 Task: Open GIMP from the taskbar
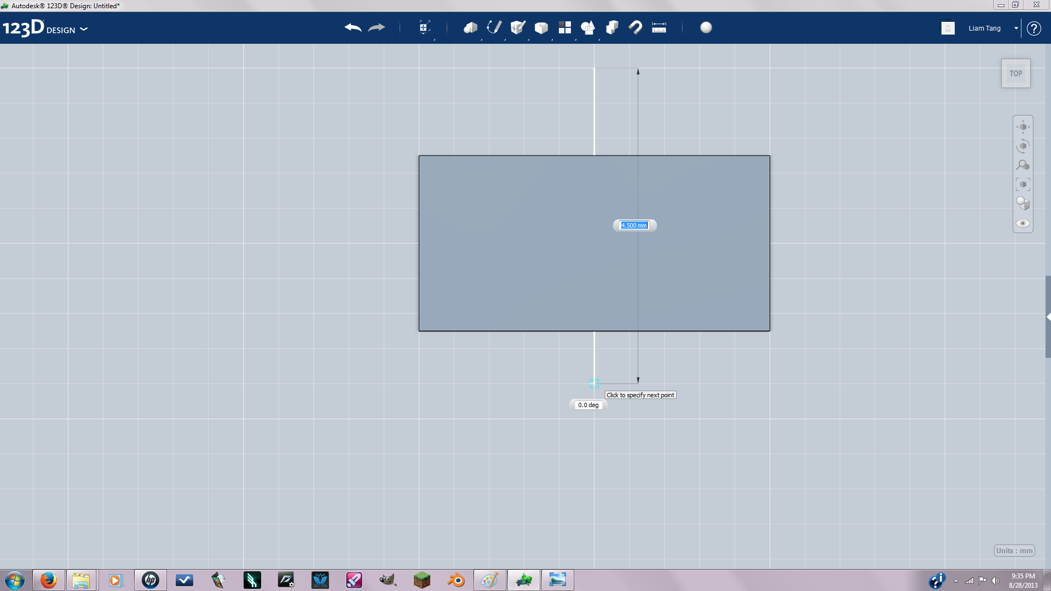coord(388,580)
